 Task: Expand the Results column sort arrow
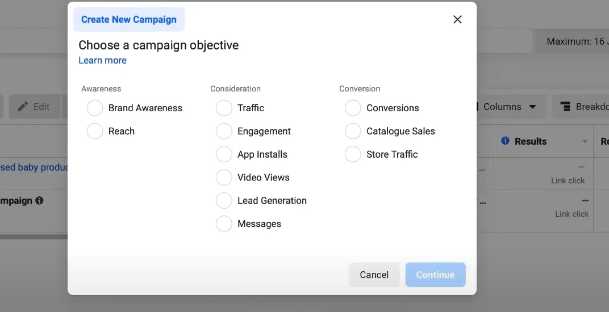pos(585,142)
